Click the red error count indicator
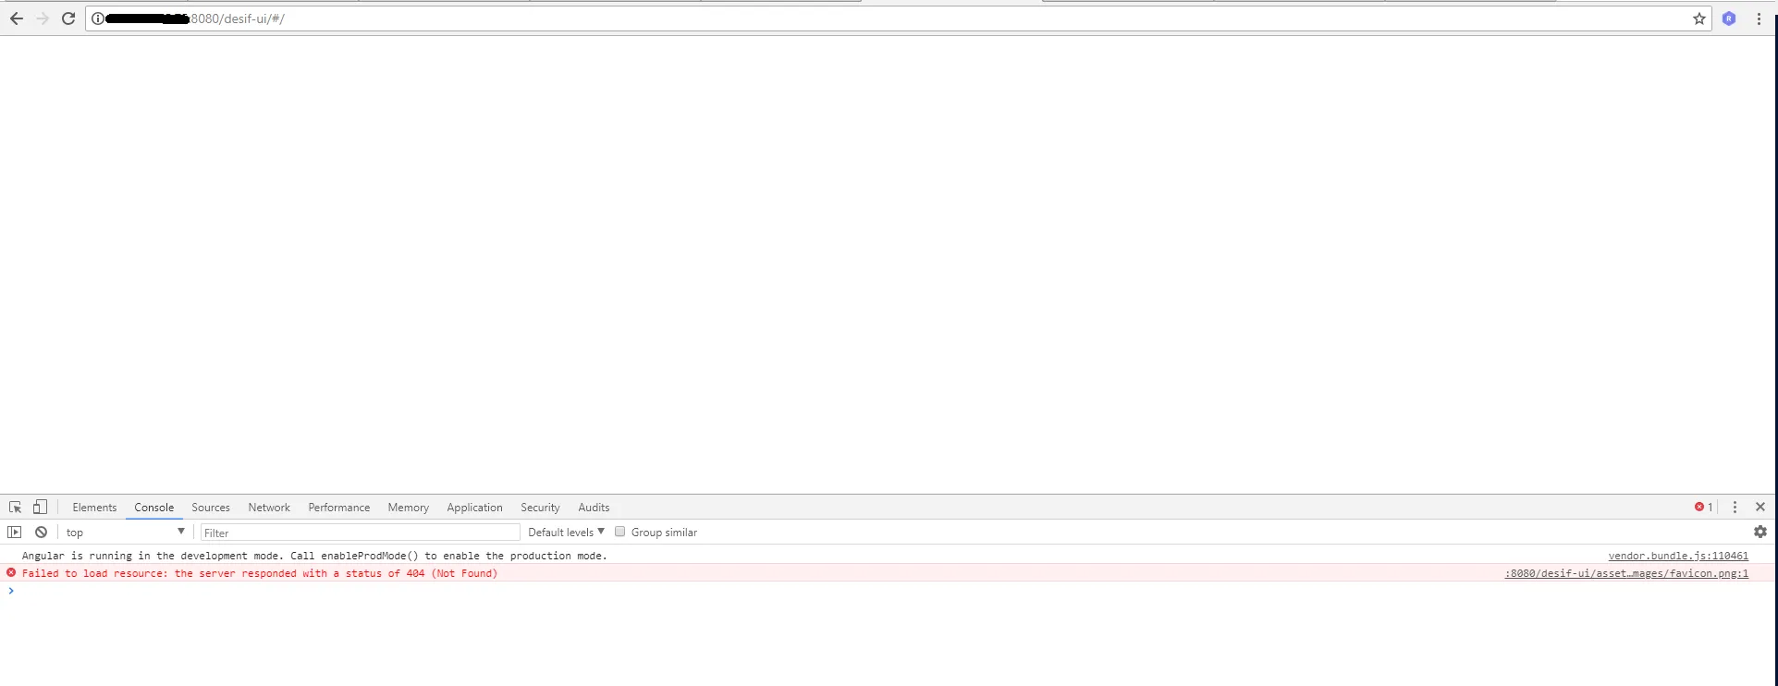The image size is (1778, 686). click(x=1703, y=508)
